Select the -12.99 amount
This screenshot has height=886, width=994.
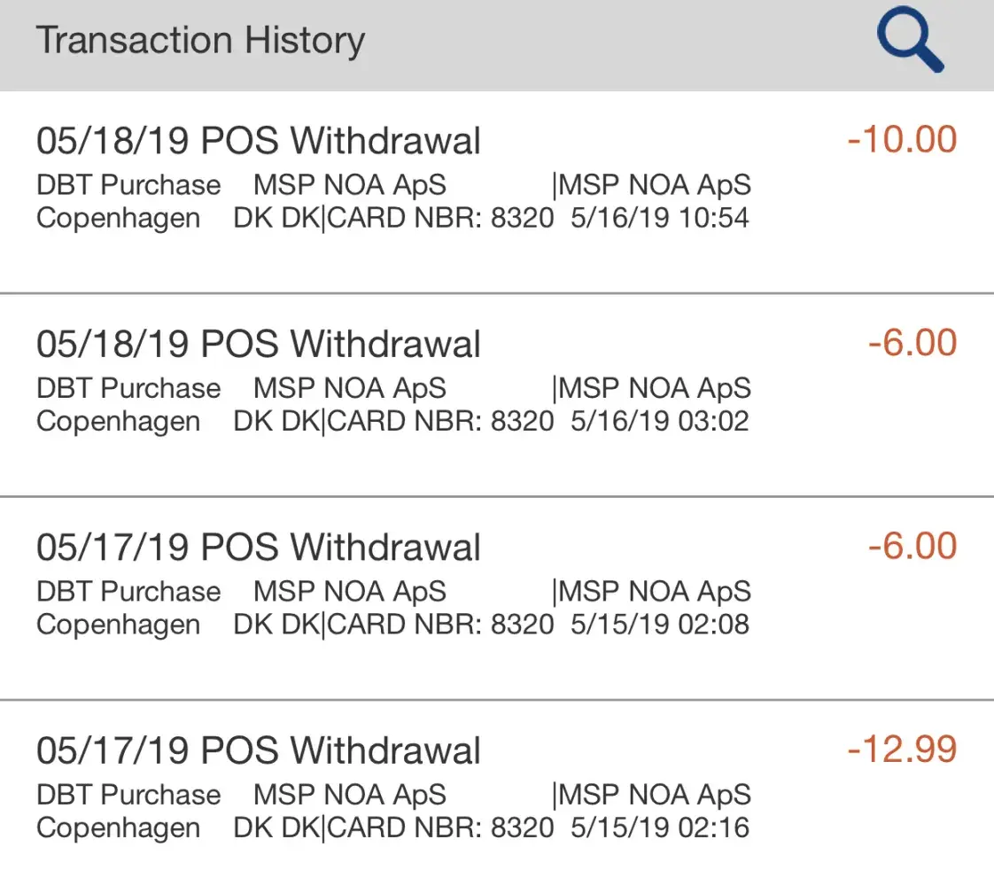pos(902,750)
